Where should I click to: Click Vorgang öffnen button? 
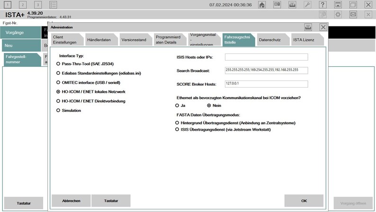pos(353,203)
